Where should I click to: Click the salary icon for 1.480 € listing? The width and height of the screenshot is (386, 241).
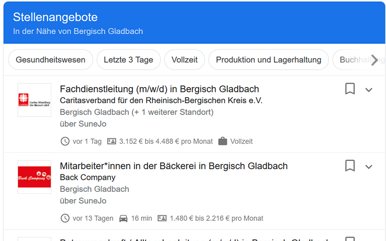(162, 218)
